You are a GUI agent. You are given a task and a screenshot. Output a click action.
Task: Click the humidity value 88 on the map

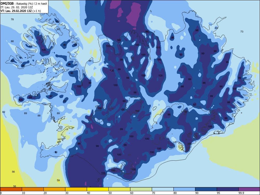(39, 116)
